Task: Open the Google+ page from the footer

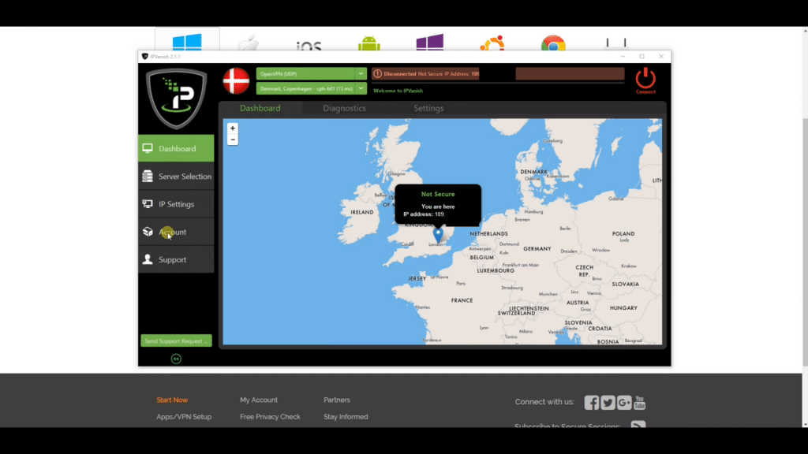Action: tap(624, 403)
